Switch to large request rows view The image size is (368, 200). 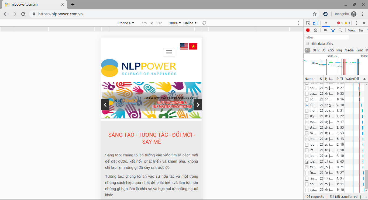[361, 30]
